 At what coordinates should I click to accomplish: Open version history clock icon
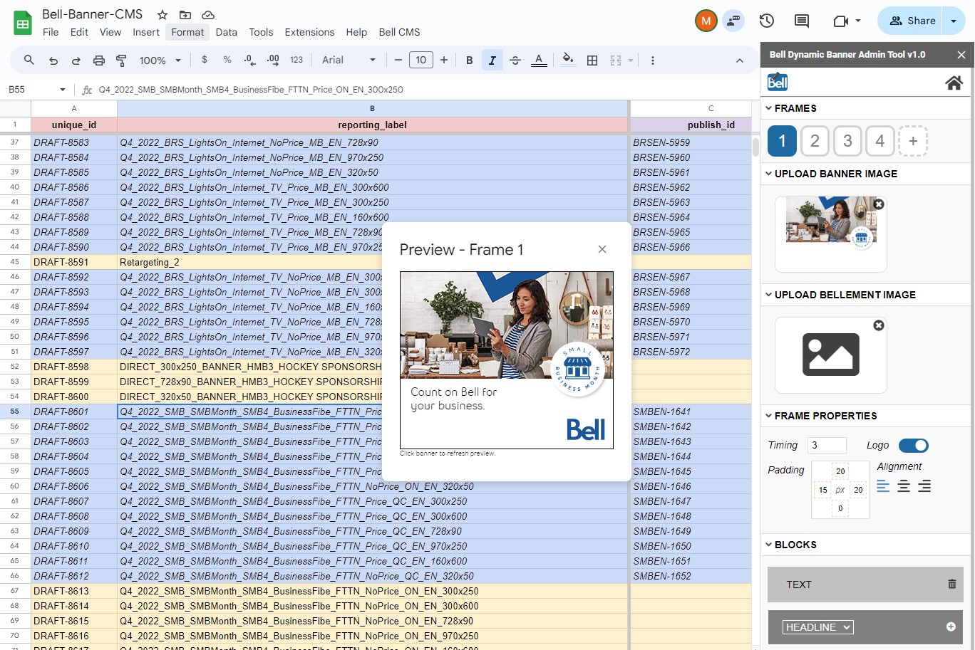pyautogui.click(x=767, y=21)
